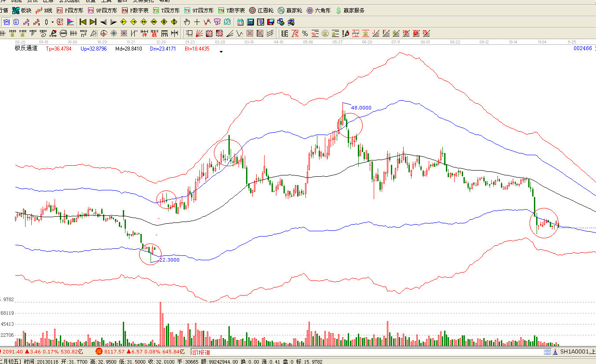Select the hand pan tool
596x364 pixels.
click(x=187, y=22)
